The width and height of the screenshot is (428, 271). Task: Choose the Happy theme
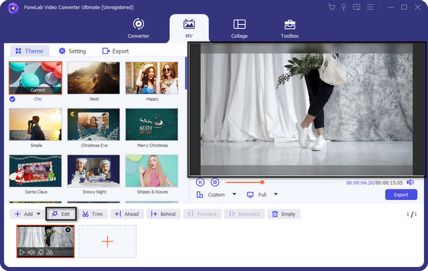pyautogui.click(x=151, y=78)
